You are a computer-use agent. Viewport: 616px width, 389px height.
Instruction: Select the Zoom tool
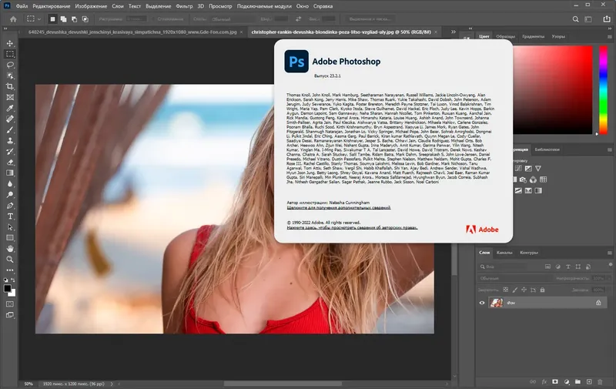click(x=10, y=260)
